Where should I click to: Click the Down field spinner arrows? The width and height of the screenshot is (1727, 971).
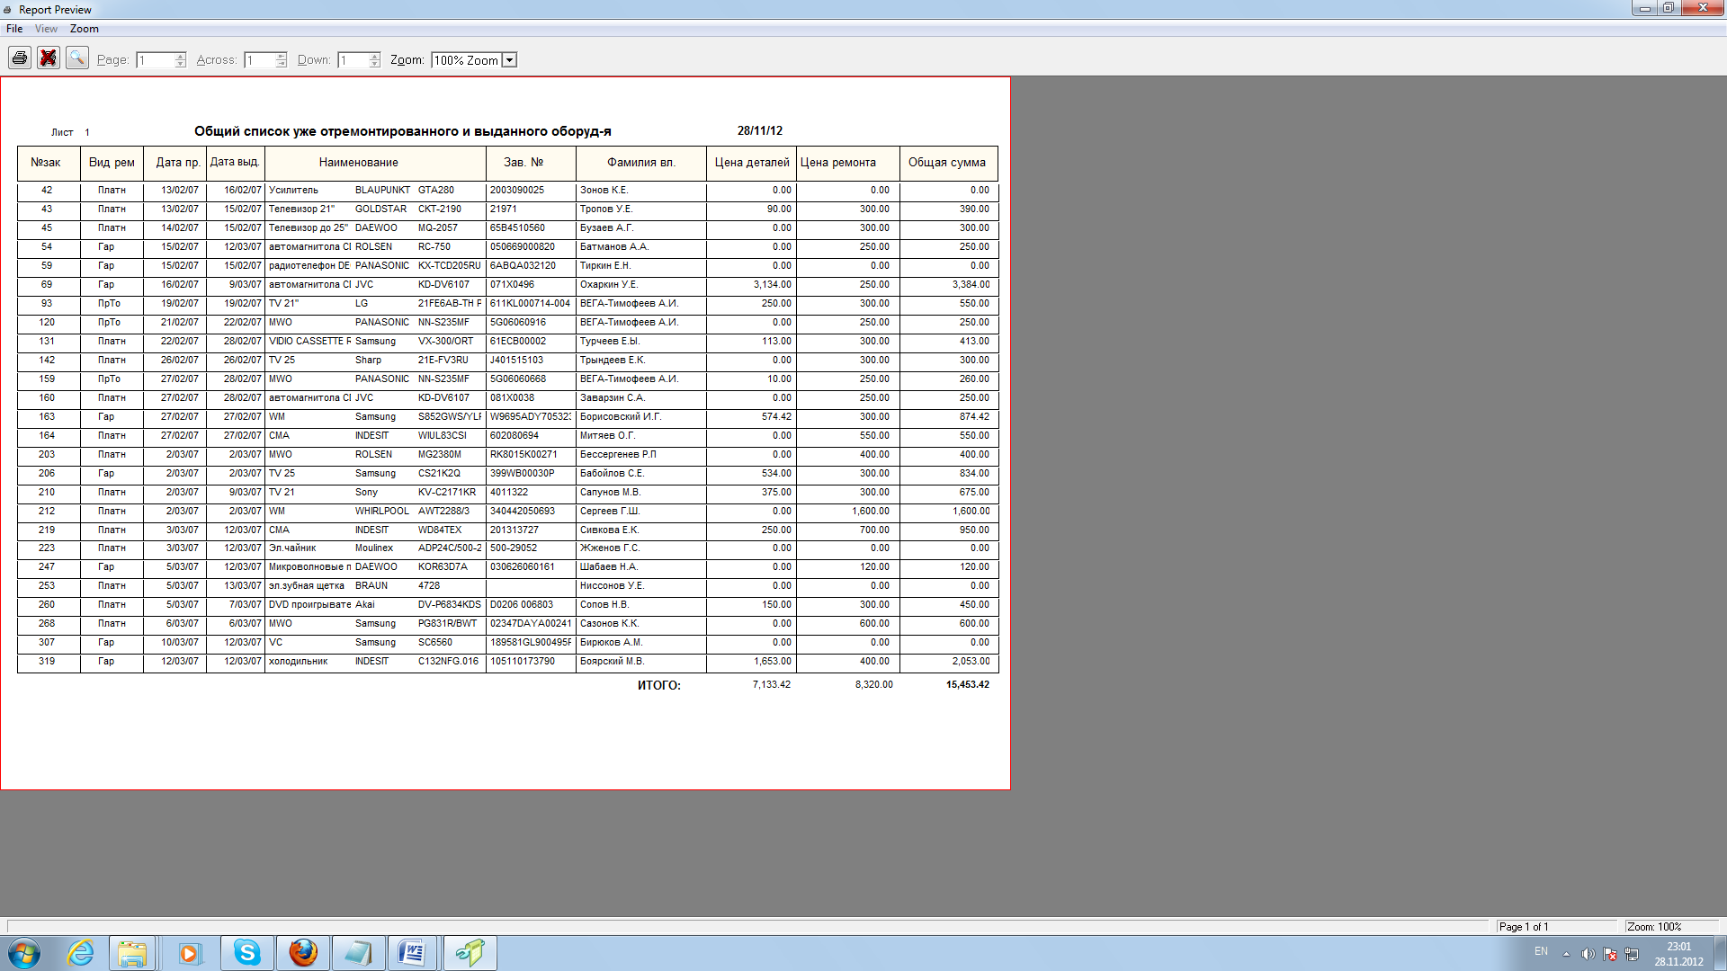375,60
